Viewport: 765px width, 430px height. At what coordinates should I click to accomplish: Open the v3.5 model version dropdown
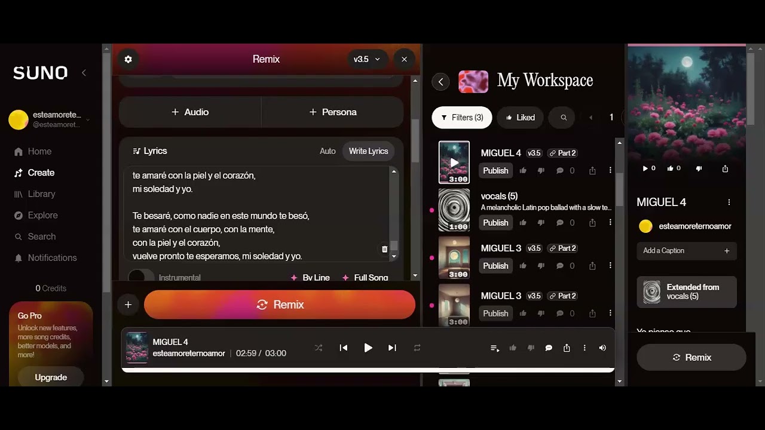(x=368, y=59)
